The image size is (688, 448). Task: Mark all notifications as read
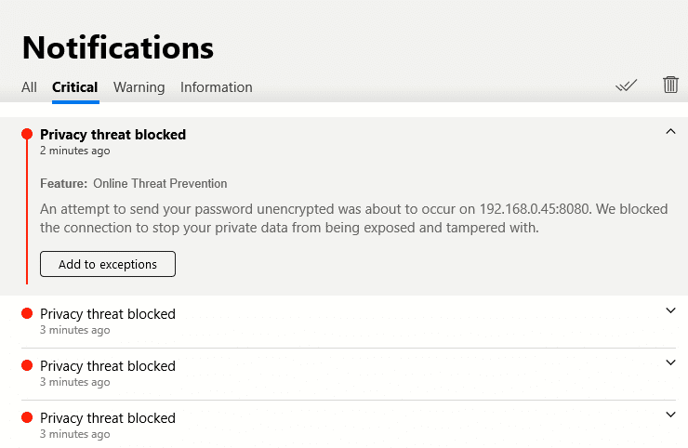click(x=627, y=86)
